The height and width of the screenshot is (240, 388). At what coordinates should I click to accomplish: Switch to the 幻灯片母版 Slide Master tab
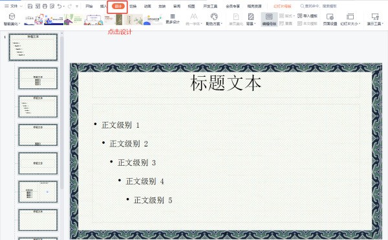[x=282, y=6]
